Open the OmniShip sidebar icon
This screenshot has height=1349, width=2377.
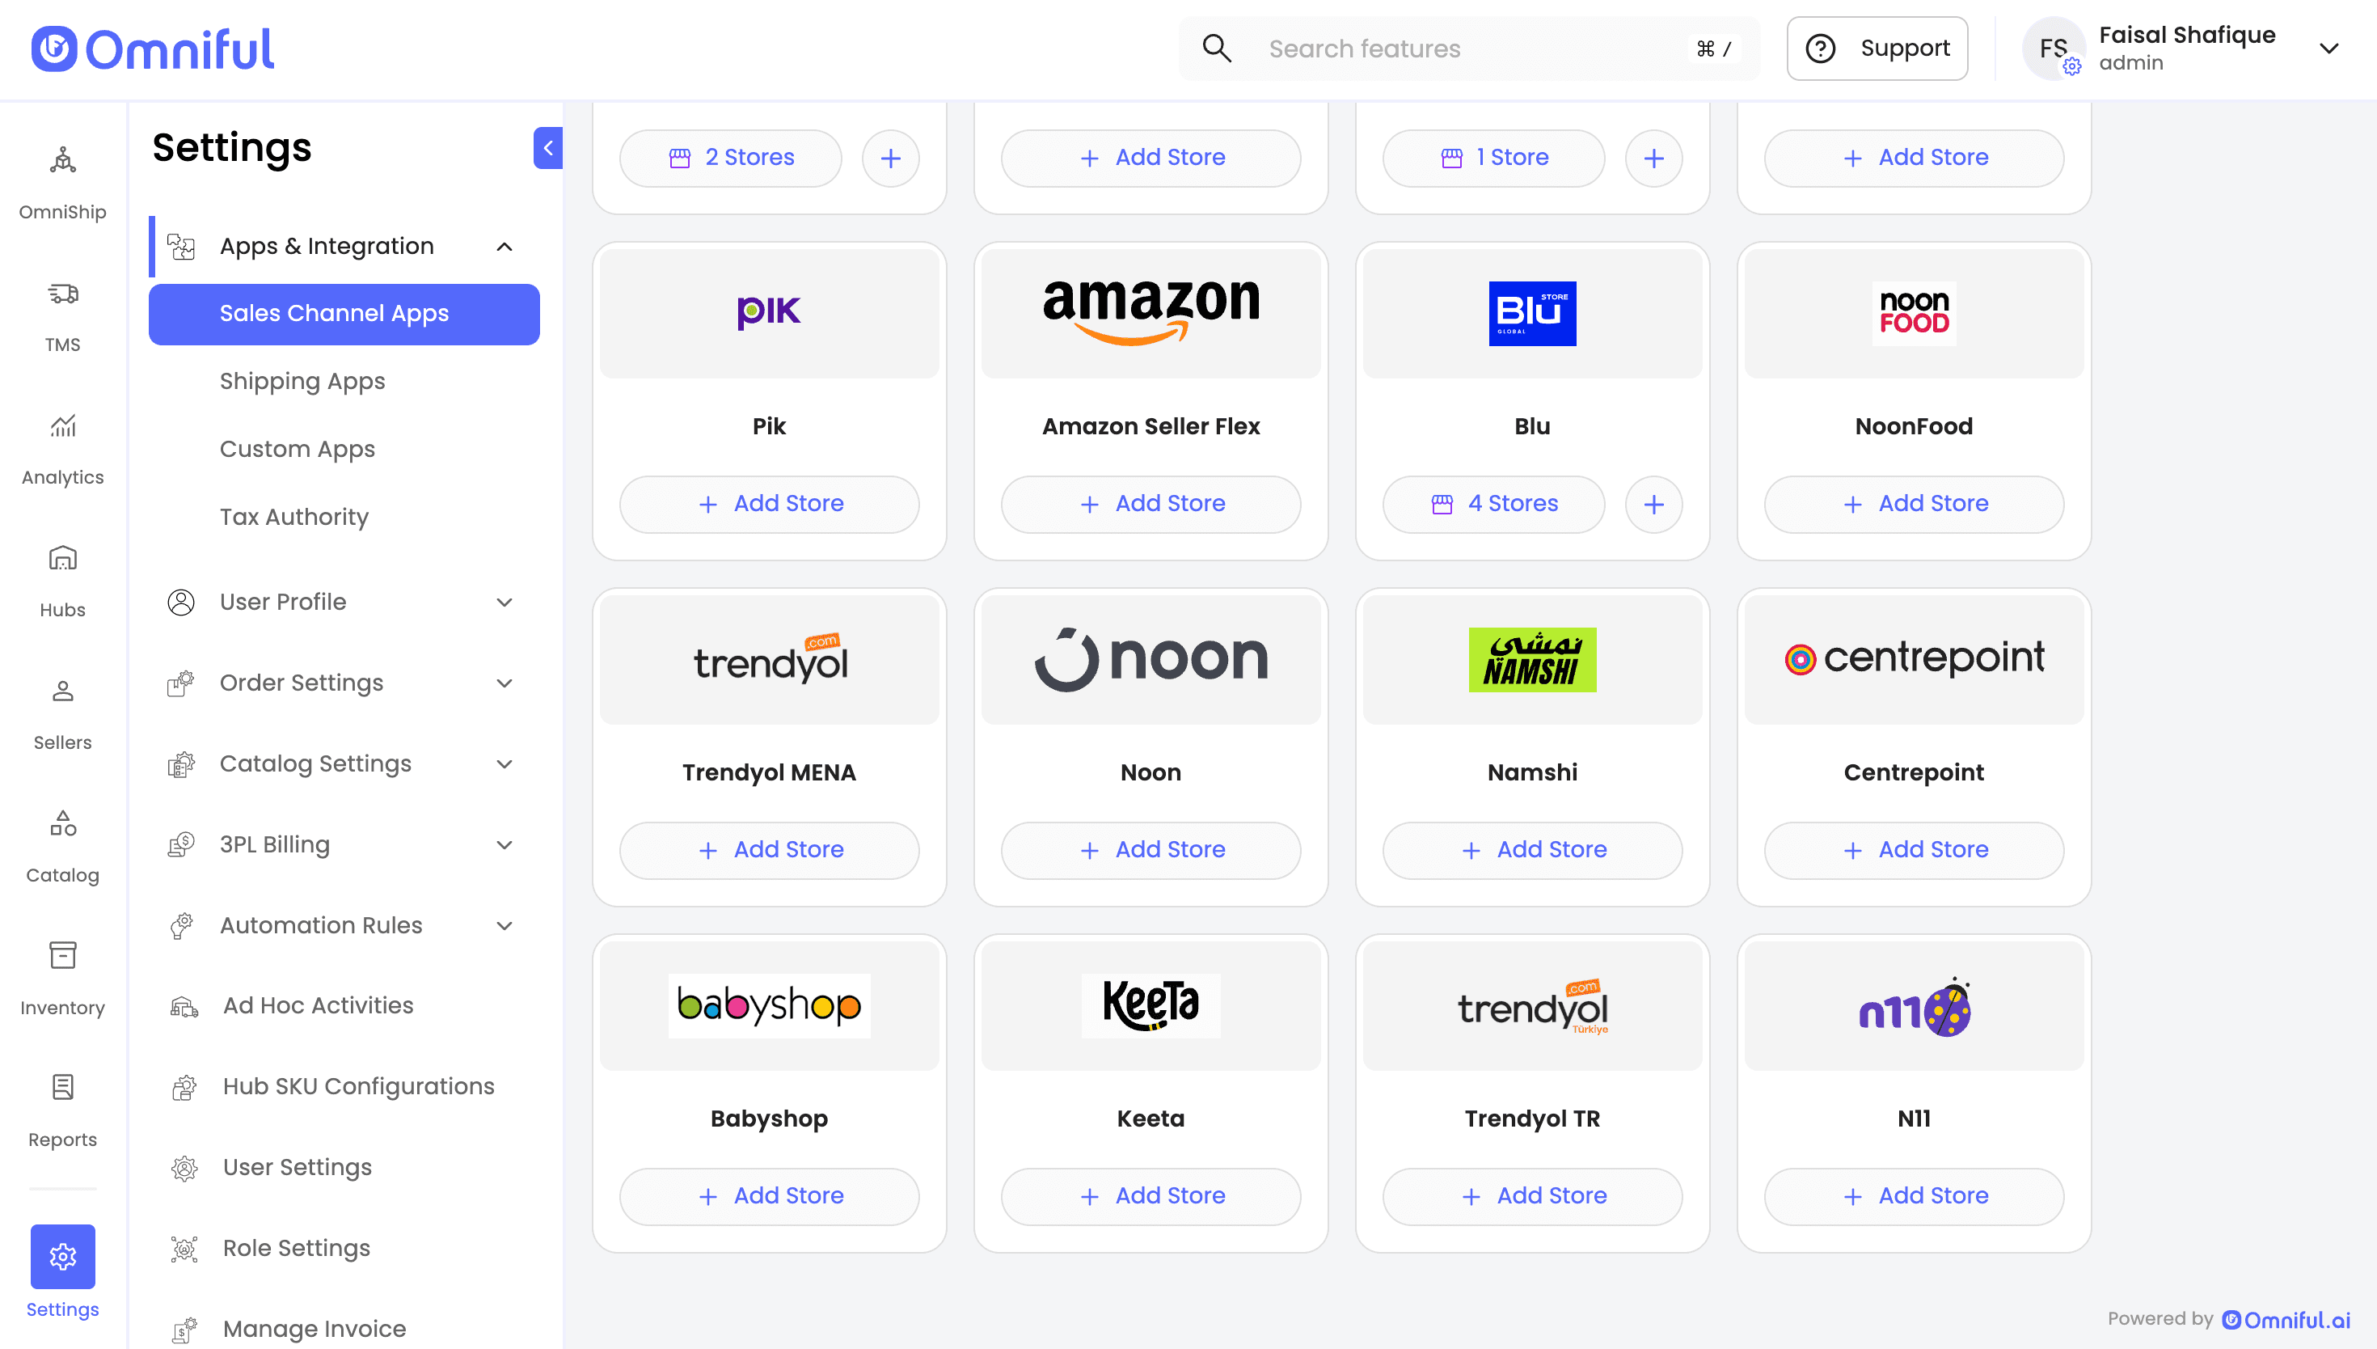tap(62, 161)
